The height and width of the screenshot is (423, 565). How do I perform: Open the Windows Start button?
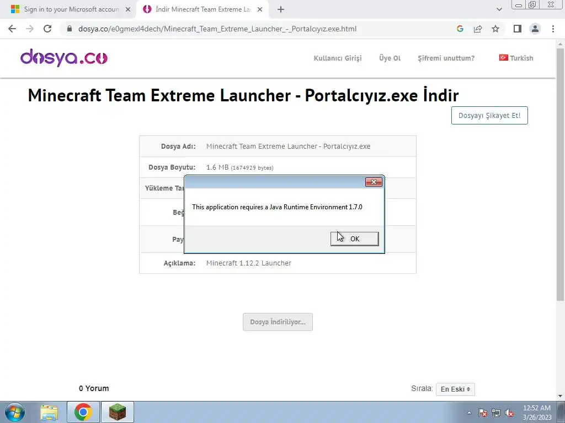point(14,412)
